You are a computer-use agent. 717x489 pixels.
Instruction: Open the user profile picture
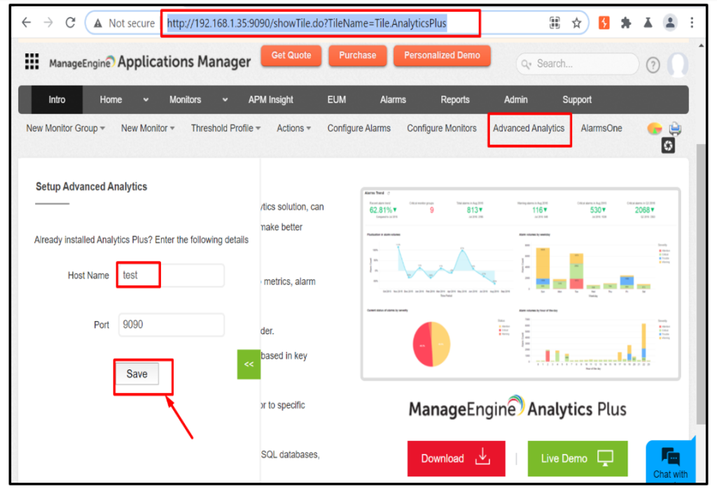click(x=678, y=64)
